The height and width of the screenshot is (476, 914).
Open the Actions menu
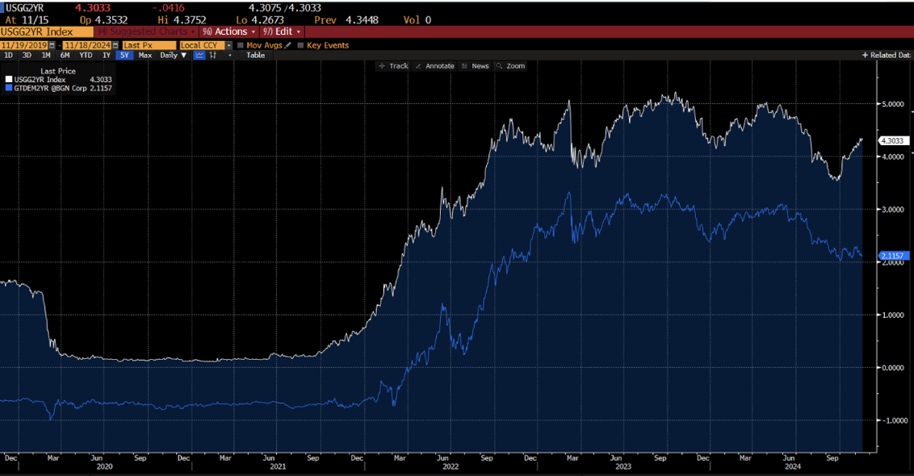(x=229, y=31)
